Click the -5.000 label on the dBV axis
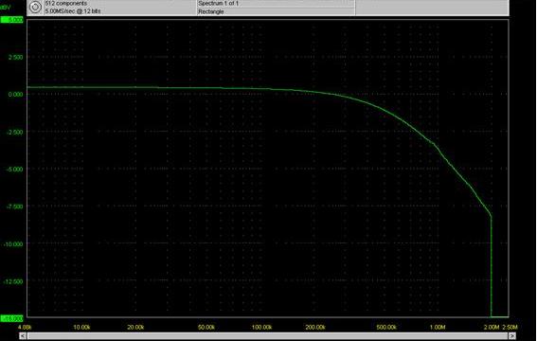Screen dimensions: 537x341 pos(15,170)
